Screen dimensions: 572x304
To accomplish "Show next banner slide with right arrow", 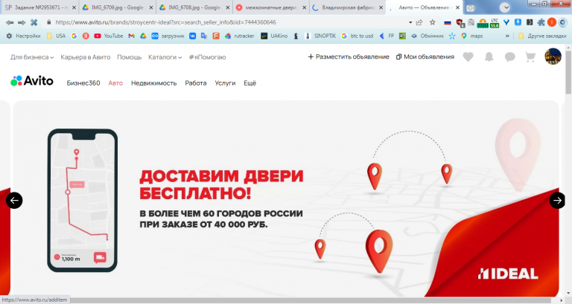I will click(x=557, y=200).
